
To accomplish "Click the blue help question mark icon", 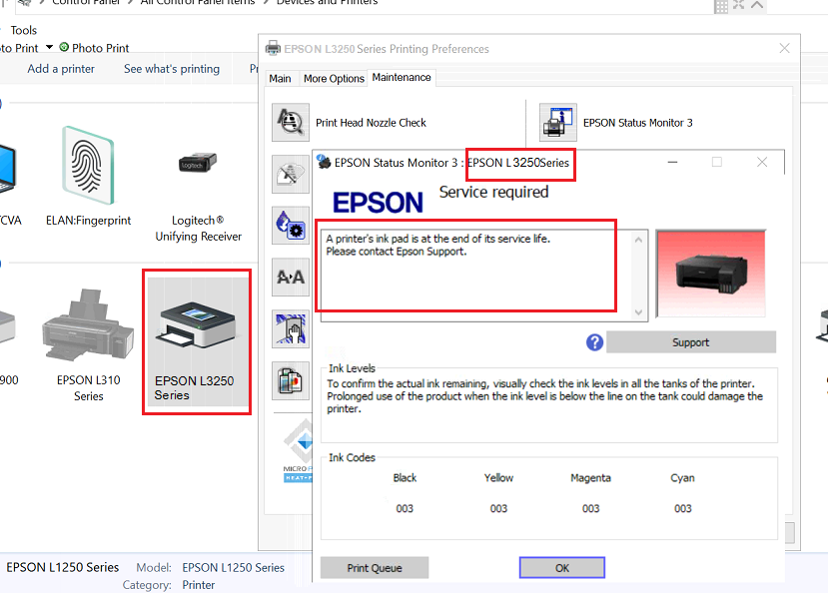I will pyautogui.click(x=594, y=342).
